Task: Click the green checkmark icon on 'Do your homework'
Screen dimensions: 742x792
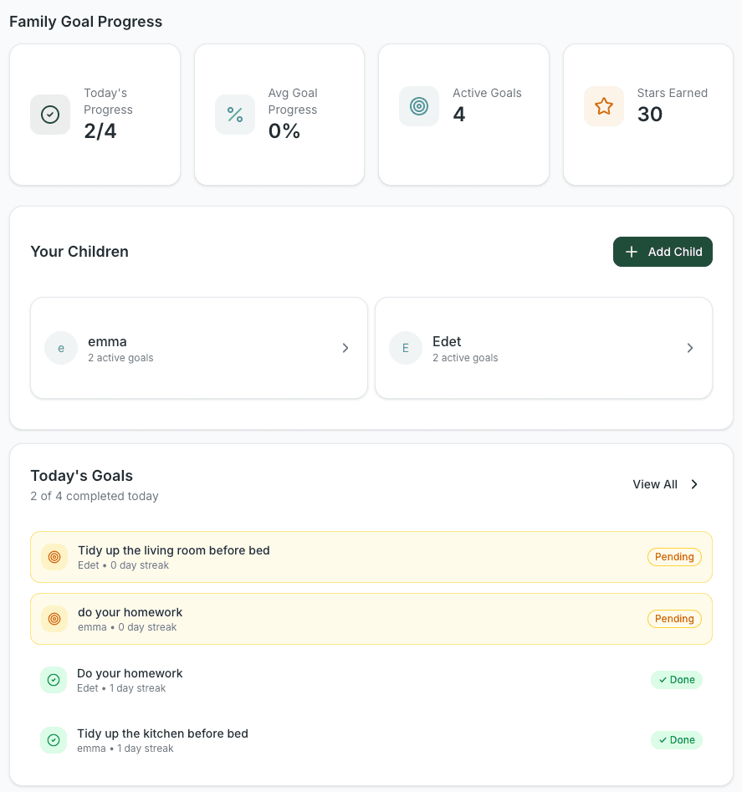Action: point(54,680)
